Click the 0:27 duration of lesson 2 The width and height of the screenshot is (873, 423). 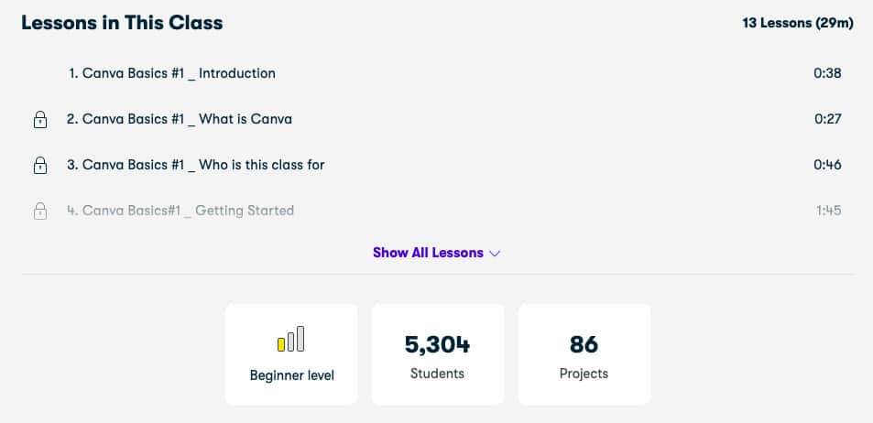[x=827, y=119]
